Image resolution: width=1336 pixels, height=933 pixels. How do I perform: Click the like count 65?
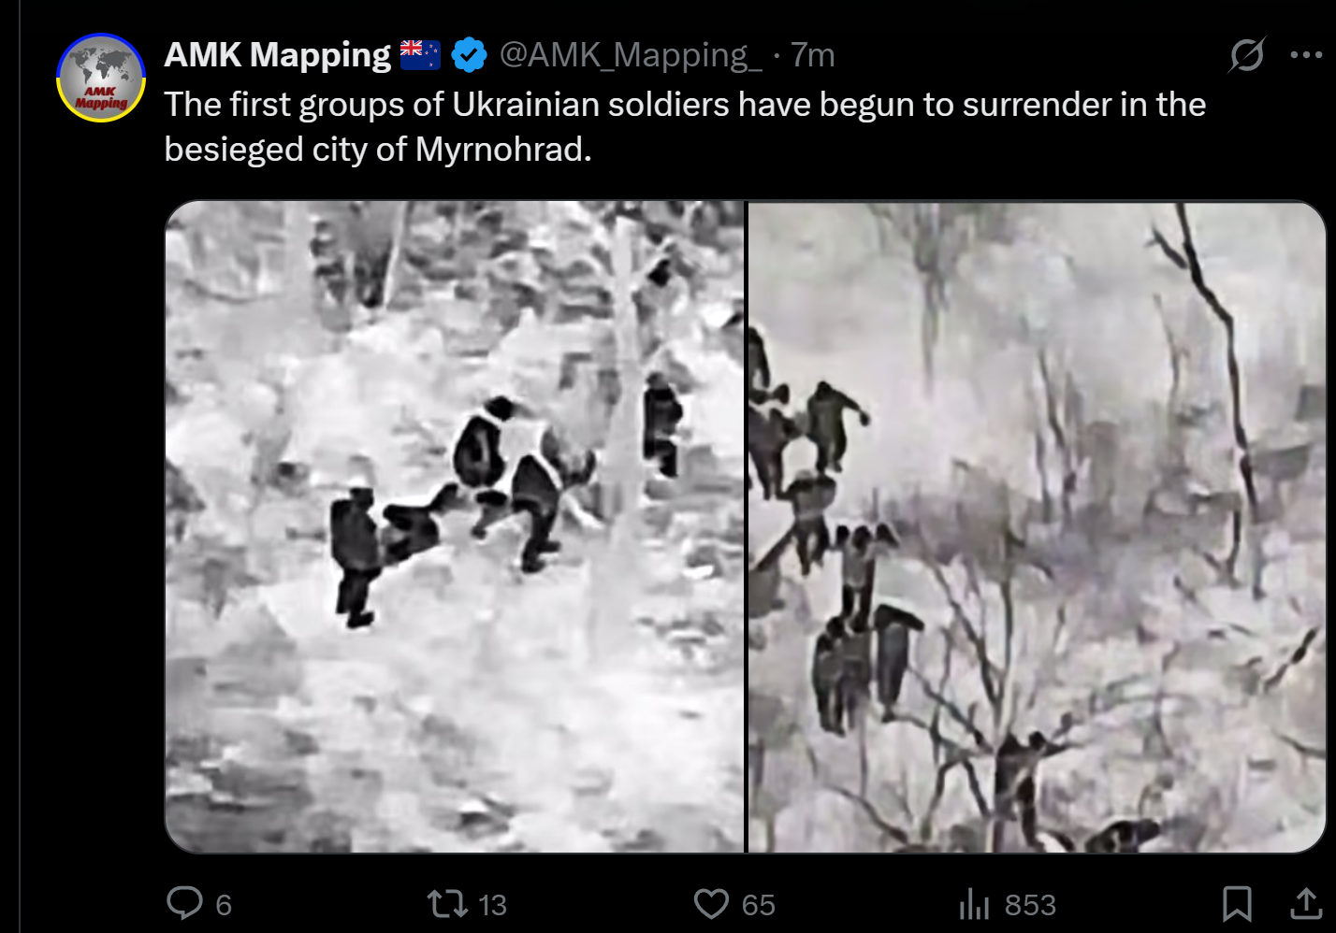coord(758,905)
